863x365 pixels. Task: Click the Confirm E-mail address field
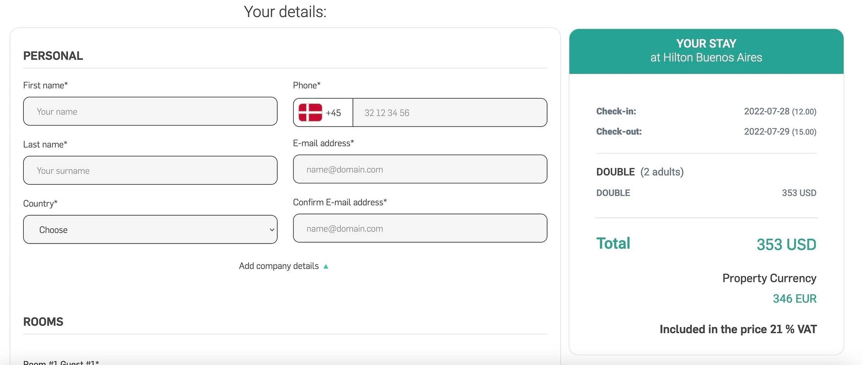(420, 228)
